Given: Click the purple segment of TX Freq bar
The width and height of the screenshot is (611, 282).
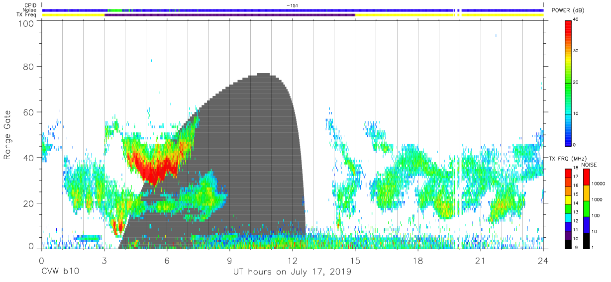Looking at the screenshot, I should (230, 15).
